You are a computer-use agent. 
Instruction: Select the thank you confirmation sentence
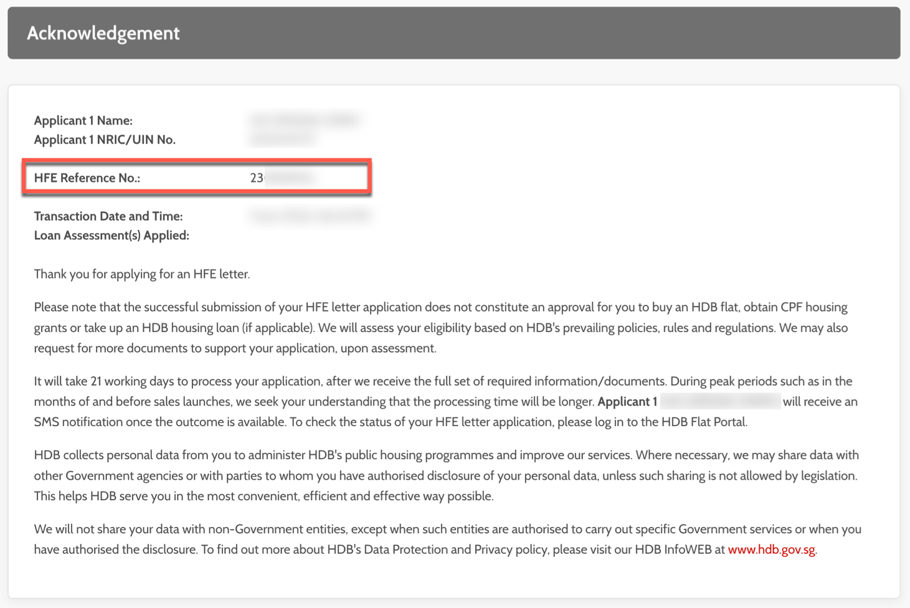(141, 273)
